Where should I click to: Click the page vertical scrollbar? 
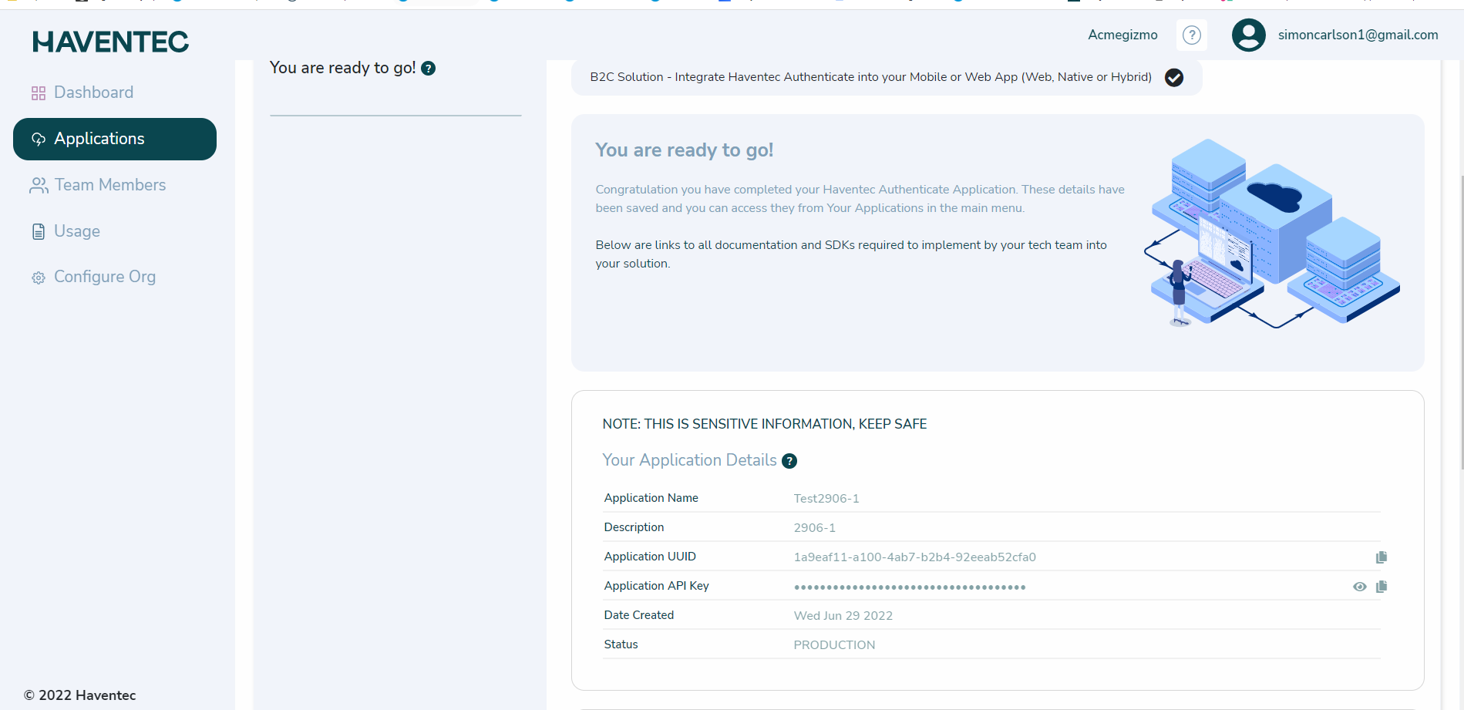pos(1461,324)
